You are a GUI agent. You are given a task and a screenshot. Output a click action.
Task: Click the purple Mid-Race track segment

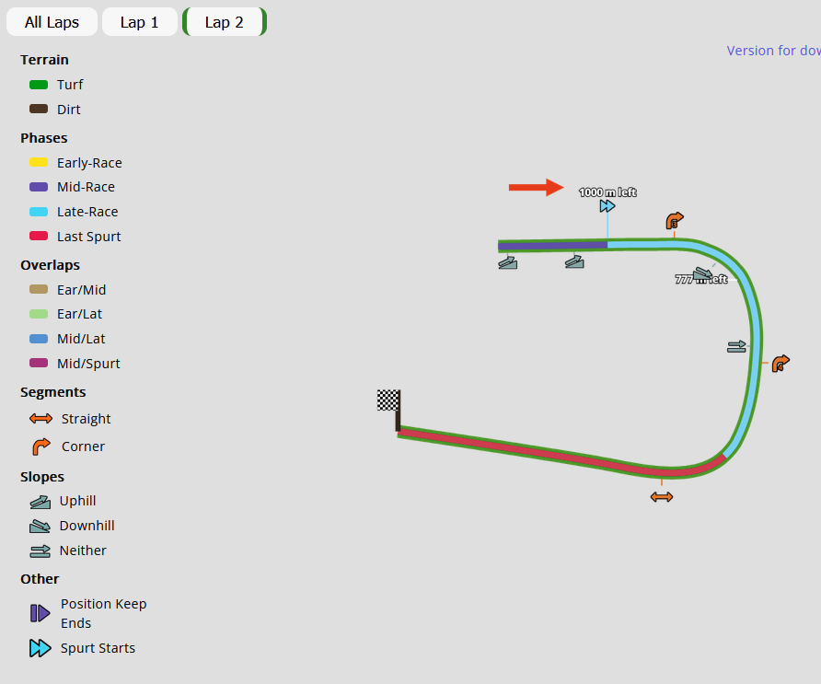(552, 246)
